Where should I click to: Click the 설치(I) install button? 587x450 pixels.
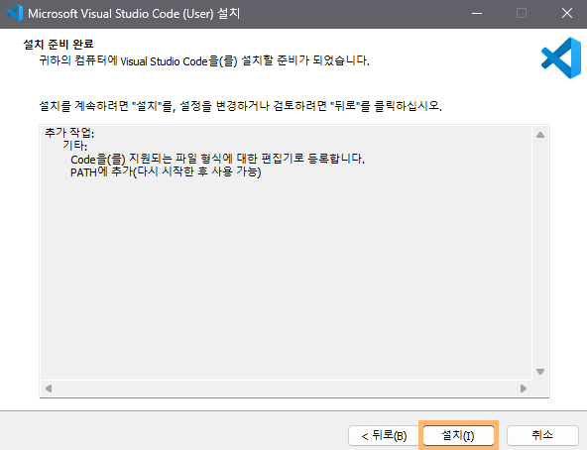point(458,435)
